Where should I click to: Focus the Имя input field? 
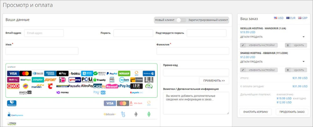42,51
